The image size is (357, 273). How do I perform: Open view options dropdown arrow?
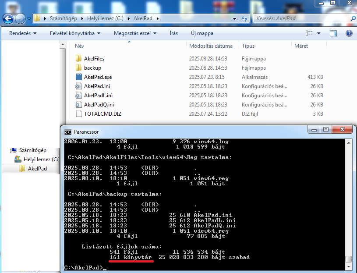pos(318,33)
